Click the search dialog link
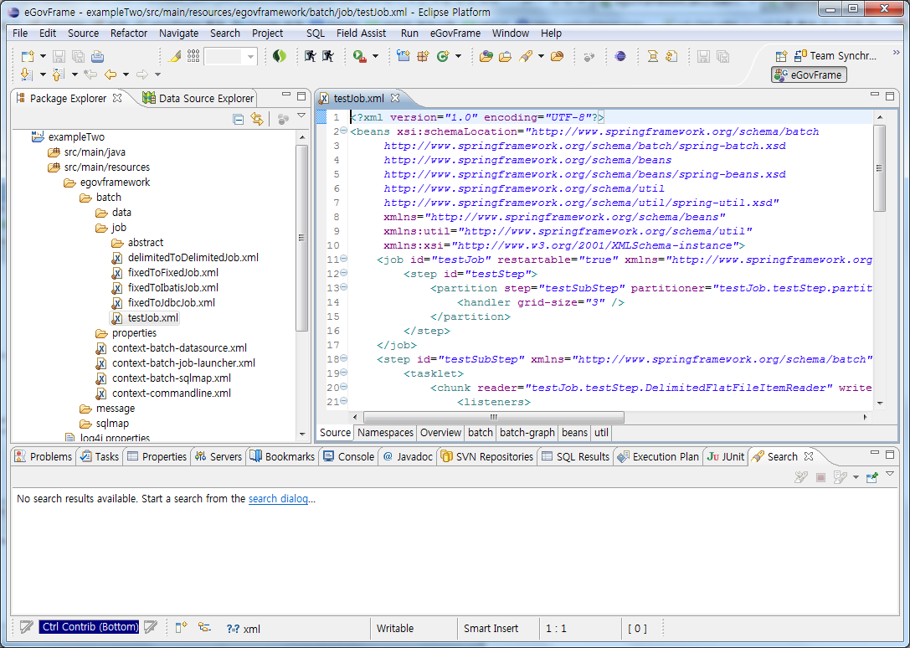The image size is (910, 648). (x=278, y=499)
